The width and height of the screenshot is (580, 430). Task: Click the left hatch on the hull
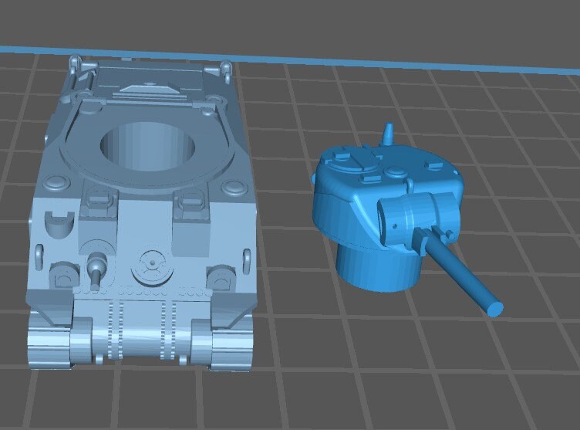coord(97,203)
